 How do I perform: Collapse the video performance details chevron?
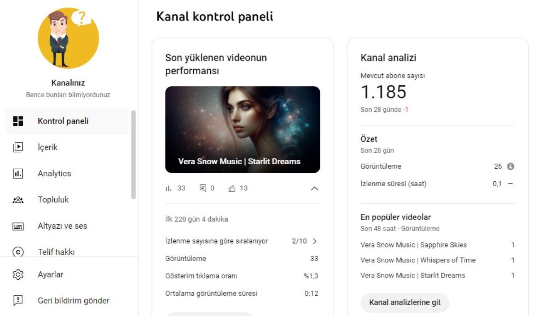(x=315, y=188)
